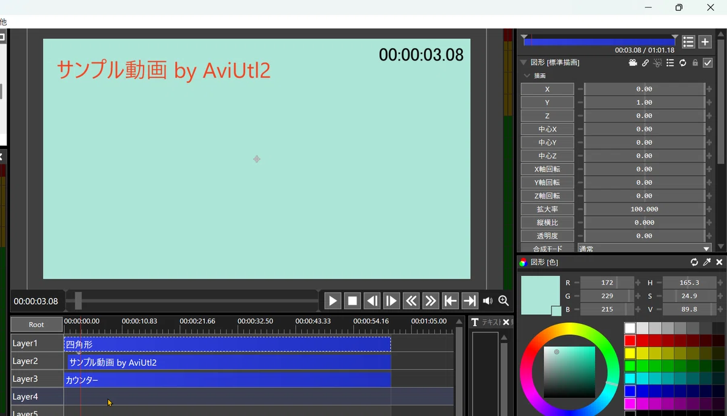
Task: Click the speaker volume icon
Action: tap(488, 301)
